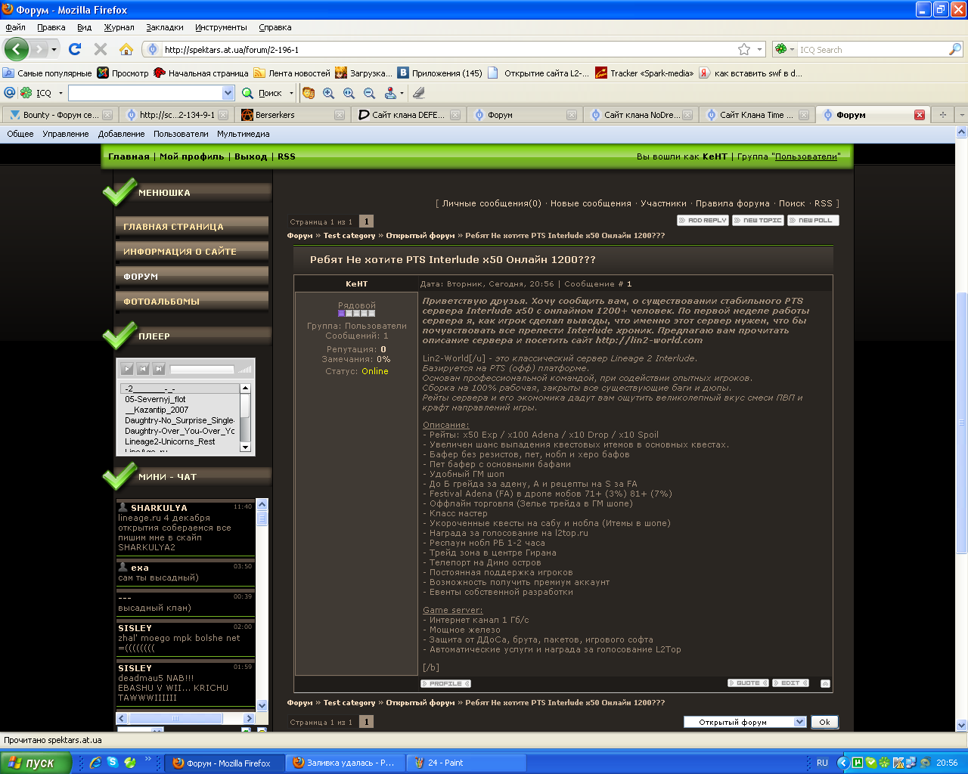Open a new tab with plus button
Screen dimensions: 968x774
click(942, 115)
